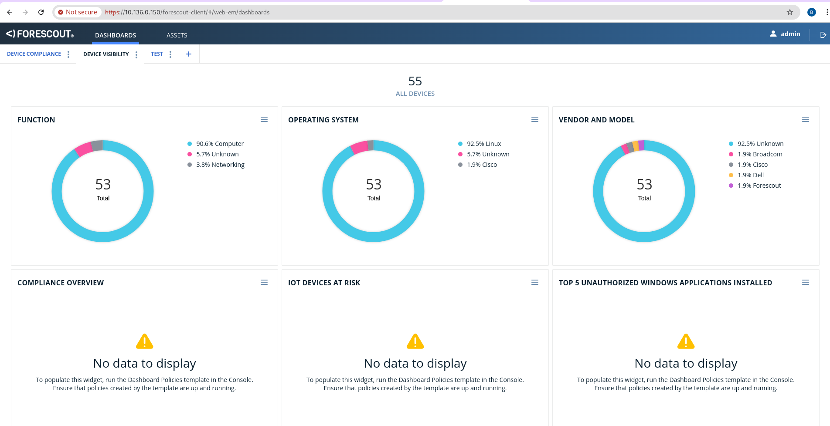The height and width of the screenshot is (426, 830).
Task: Click the logout icon next to admin
Action: tap(823, 35)
